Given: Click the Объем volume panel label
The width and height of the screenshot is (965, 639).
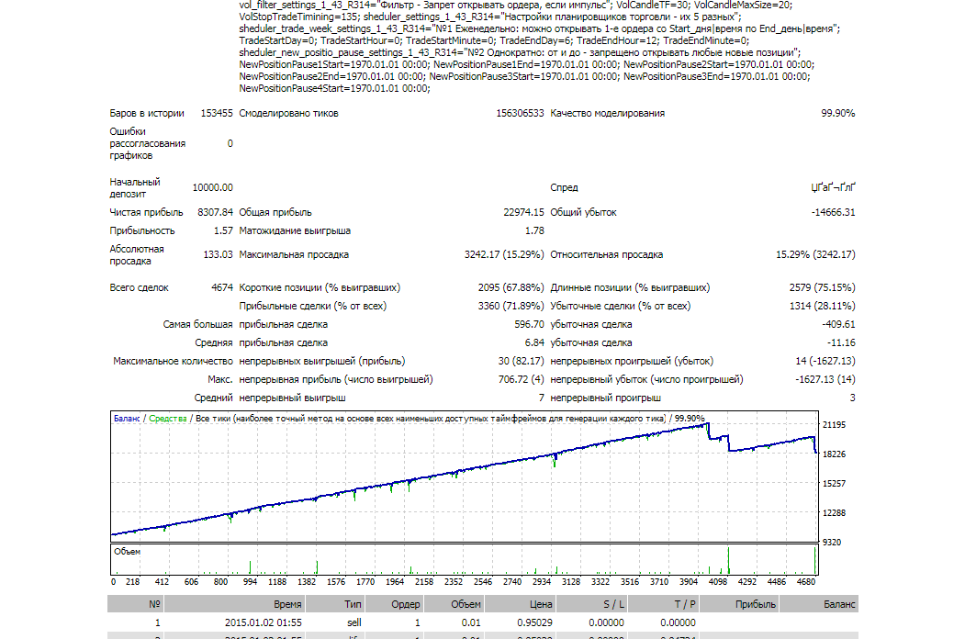Looking at the screenshot, I should (x=127, y=552).
